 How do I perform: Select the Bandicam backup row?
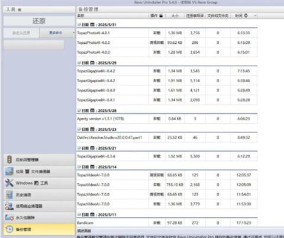167,223
